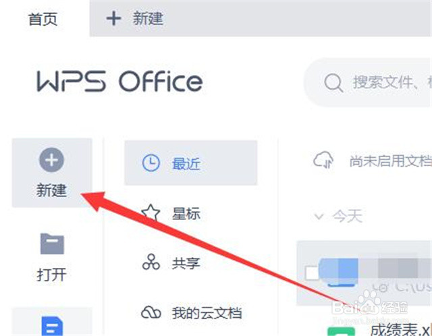Click the cloud sync icon
This screenshot has width=432, height=336.
pyautogui.click(x=323, y=160)
